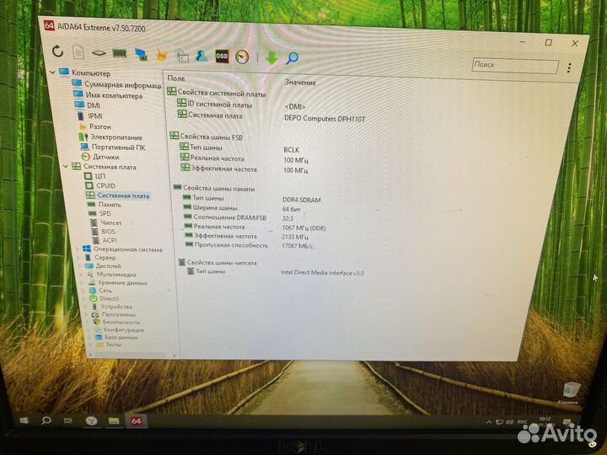Screen dimensions: 607x455
Task: Expand the Операционная система tree node
Action: click(x=78, y=249)
